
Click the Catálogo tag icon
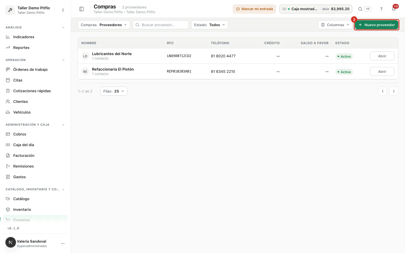coord(8,199)
